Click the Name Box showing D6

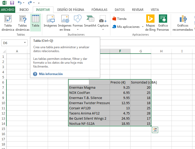[12, 43]
